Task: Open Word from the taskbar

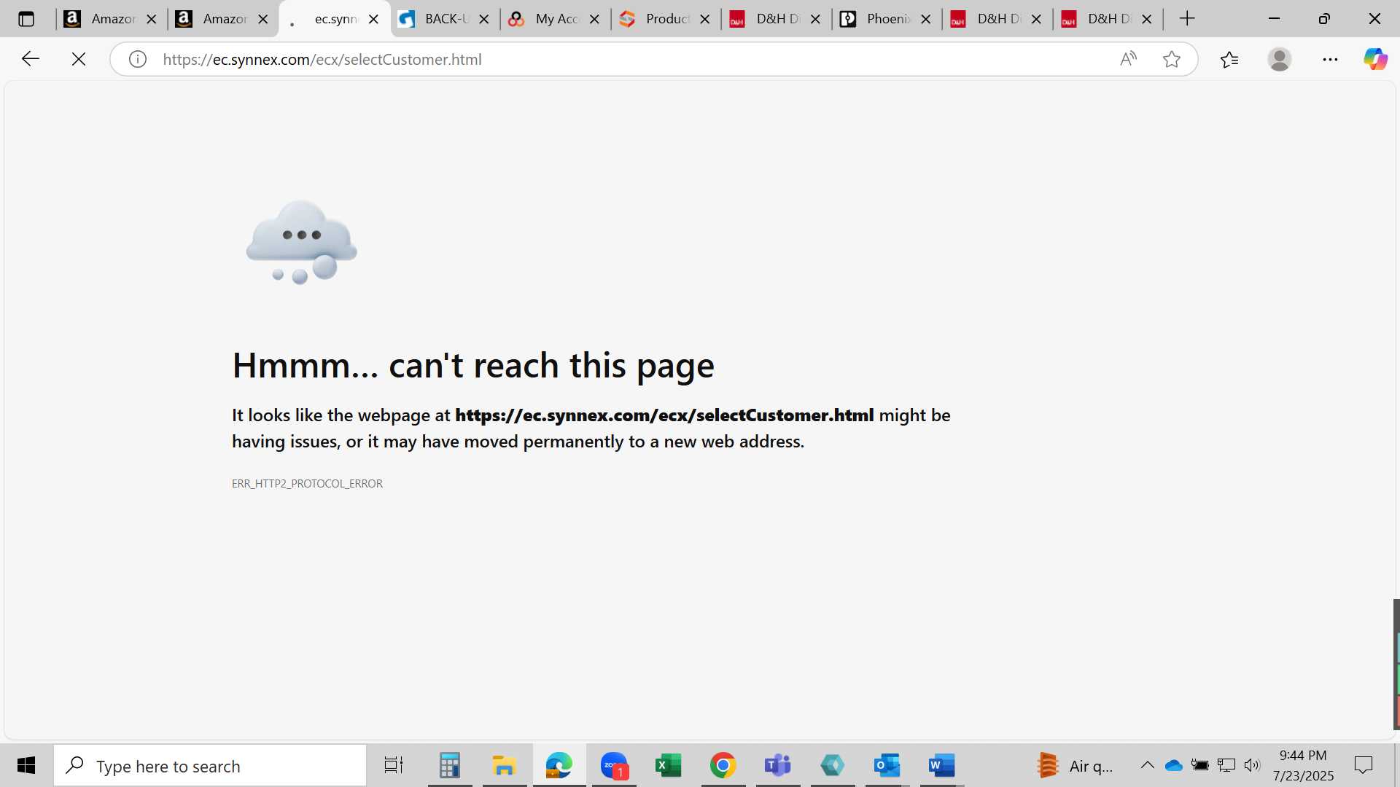Action: [942, 765]
